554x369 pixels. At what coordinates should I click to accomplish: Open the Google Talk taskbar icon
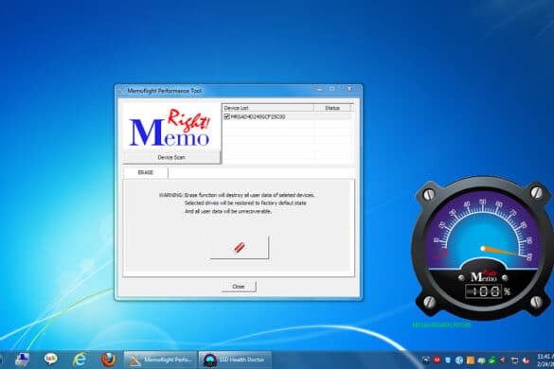[51, 359]
